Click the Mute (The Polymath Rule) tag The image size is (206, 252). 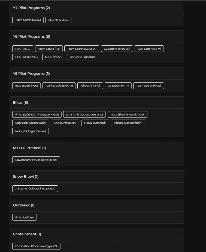pos(127,115)
